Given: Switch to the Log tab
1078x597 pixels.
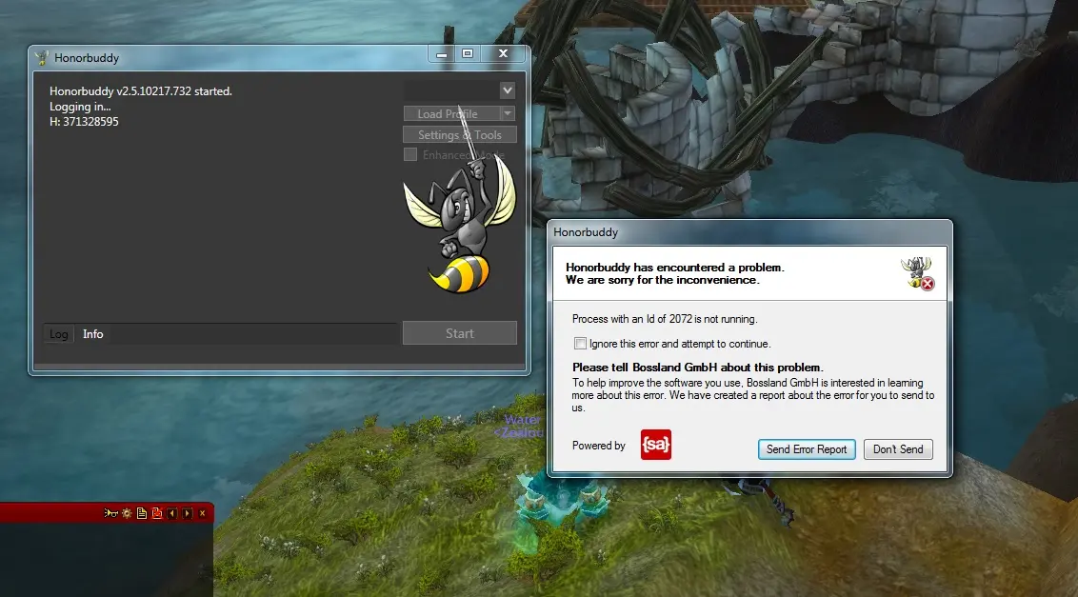Looking at the screenshot, I should (x=58, y=334).
